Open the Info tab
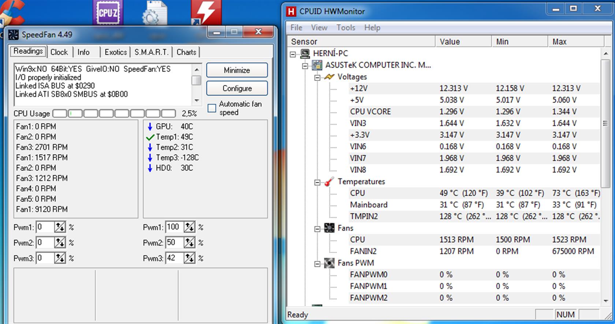This screenshot has width=615, height=324. (83, 52)
